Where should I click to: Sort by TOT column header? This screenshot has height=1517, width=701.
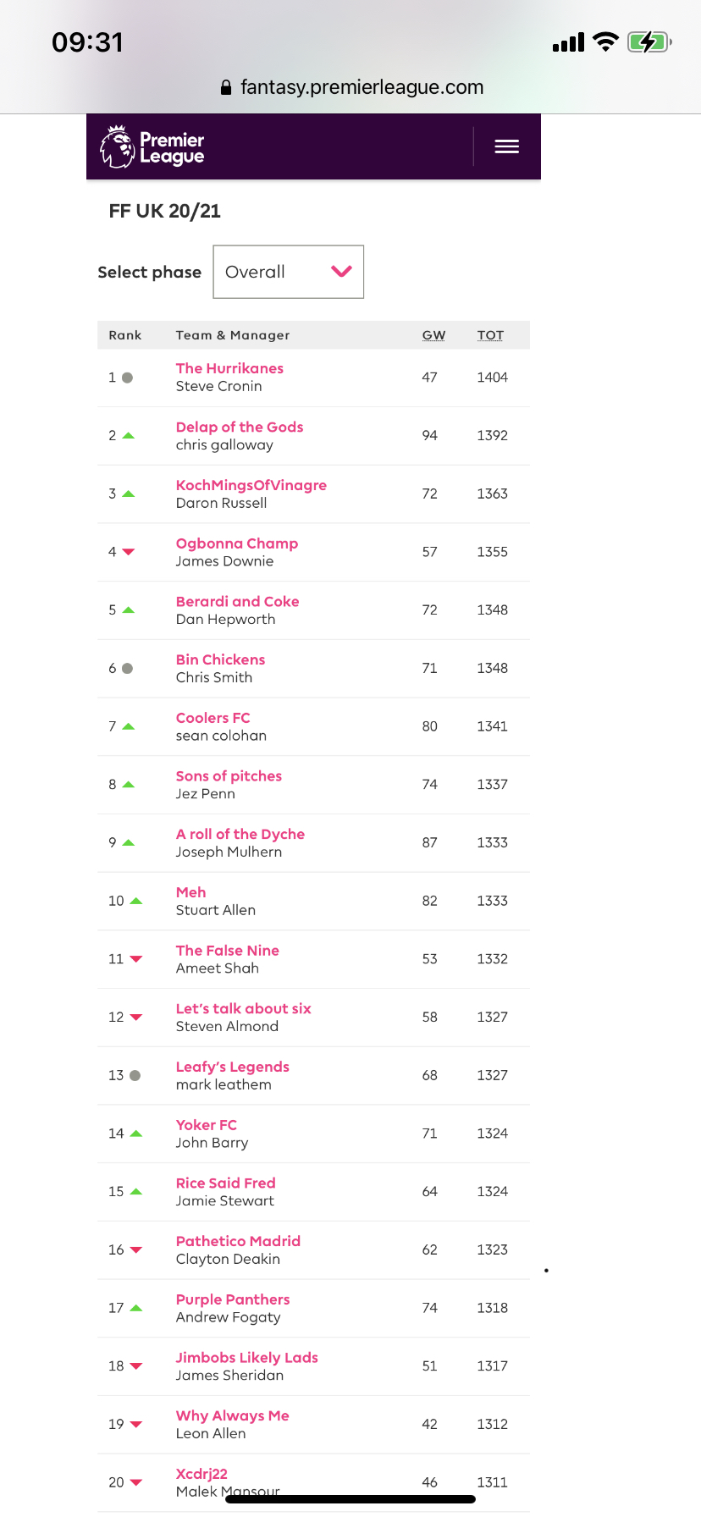tap(490, 335)
